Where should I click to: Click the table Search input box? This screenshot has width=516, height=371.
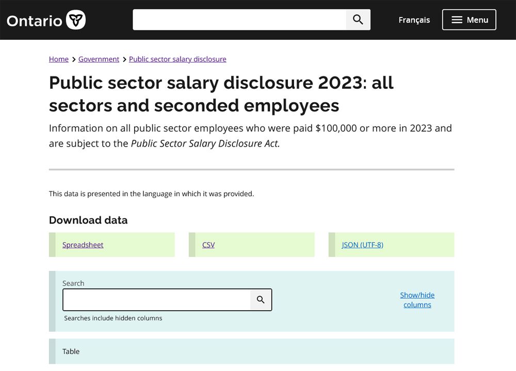(157, 300)
